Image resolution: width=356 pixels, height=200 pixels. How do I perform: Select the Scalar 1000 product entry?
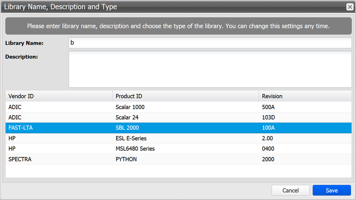[130, 107]
